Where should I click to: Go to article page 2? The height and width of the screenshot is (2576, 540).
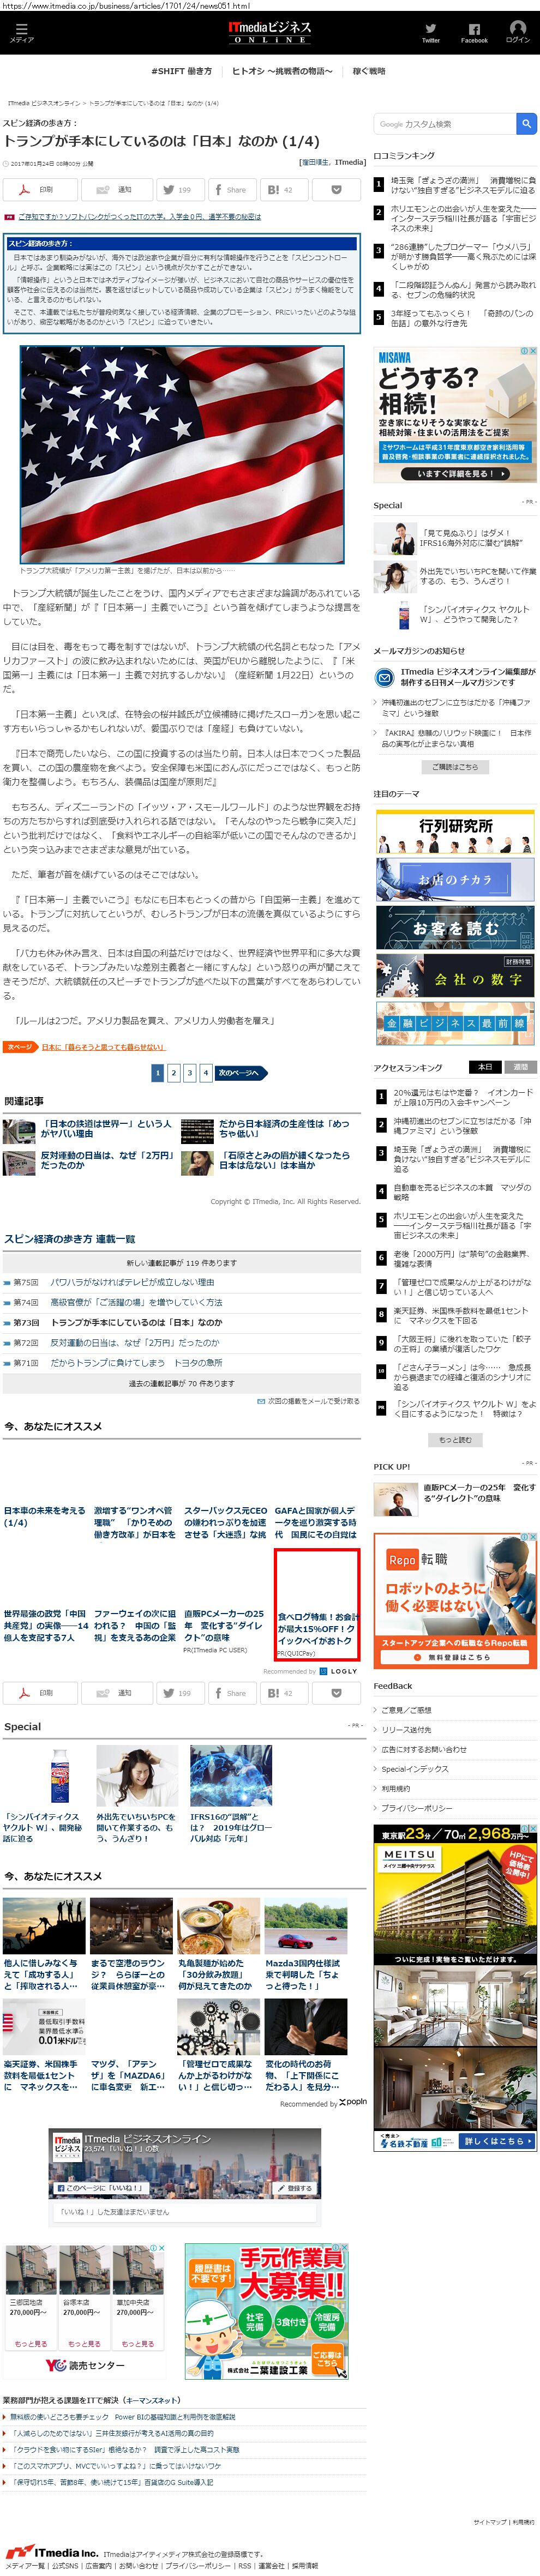(173, 1072)
